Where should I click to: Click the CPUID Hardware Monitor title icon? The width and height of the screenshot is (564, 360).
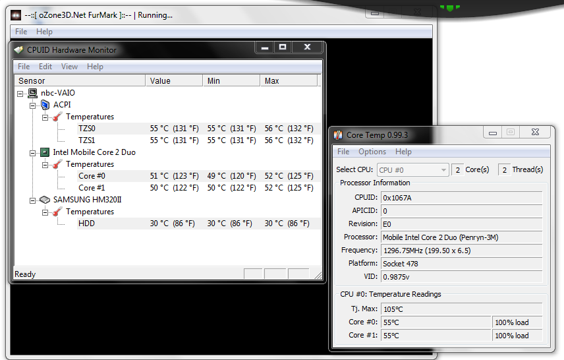coord(18,49)
